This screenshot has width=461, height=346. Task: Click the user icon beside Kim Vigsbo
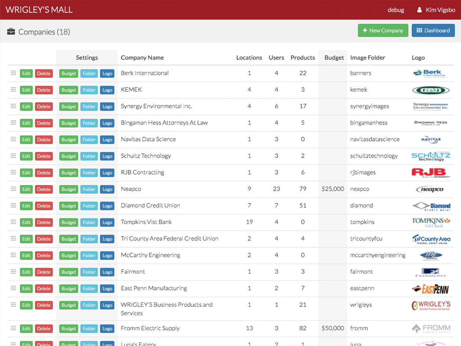pyautogui.click(x=420, y=10)
